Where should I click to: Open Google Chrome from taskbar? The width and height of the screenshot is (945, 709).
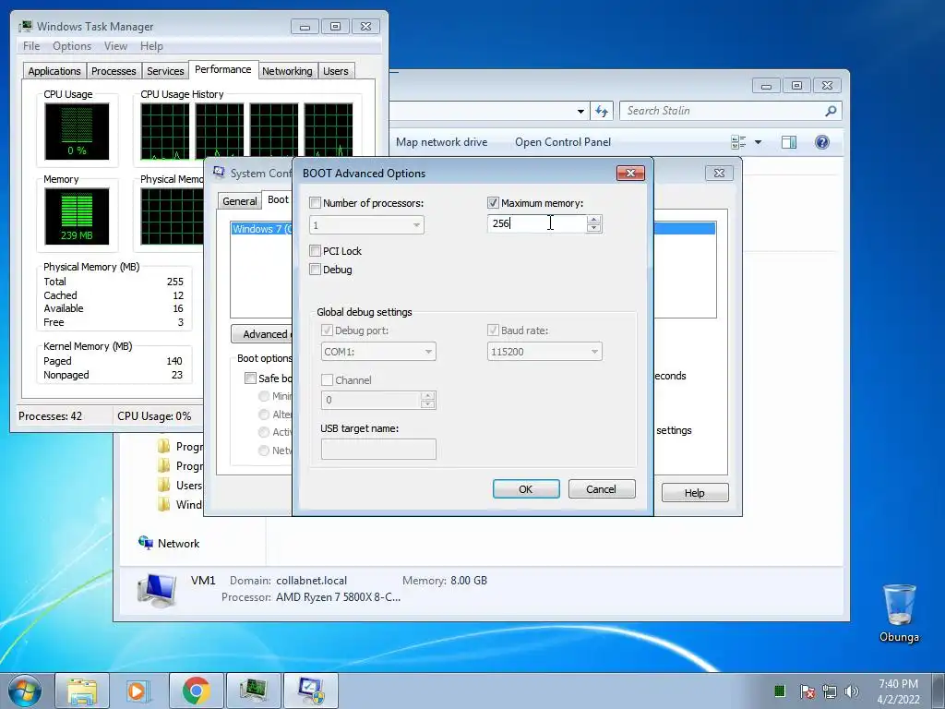(196, 691)
